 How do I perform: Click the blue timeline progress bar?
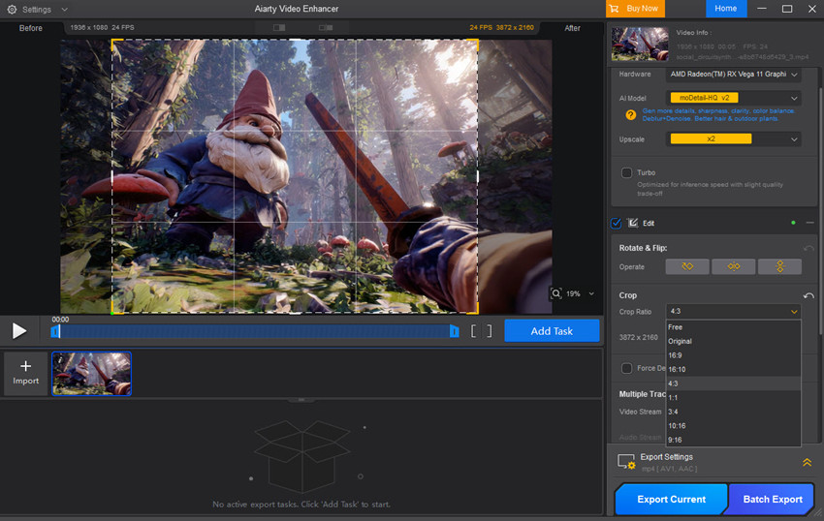(255, 331)
